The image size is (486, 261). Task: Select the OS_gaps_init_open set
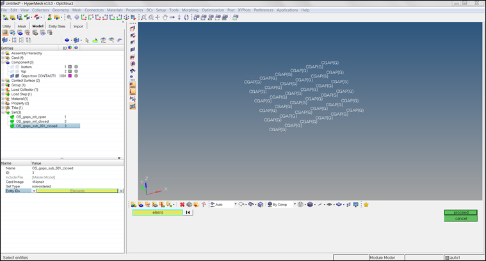pos(31,117)
